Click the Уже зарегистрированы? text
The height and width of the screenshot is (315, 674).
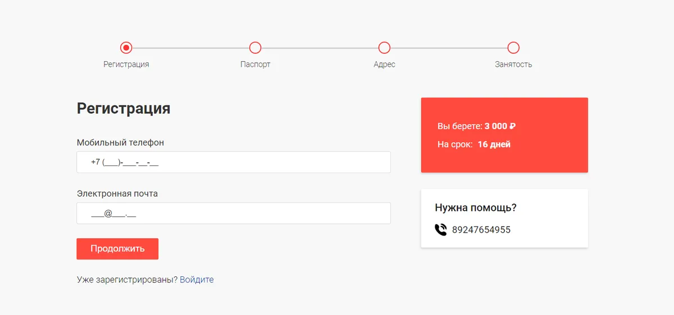point(127,279)
